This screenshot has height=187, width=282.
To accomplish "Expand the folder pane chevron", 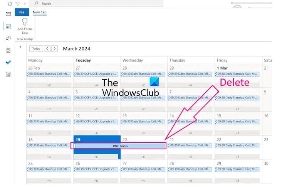I will 20,47.
